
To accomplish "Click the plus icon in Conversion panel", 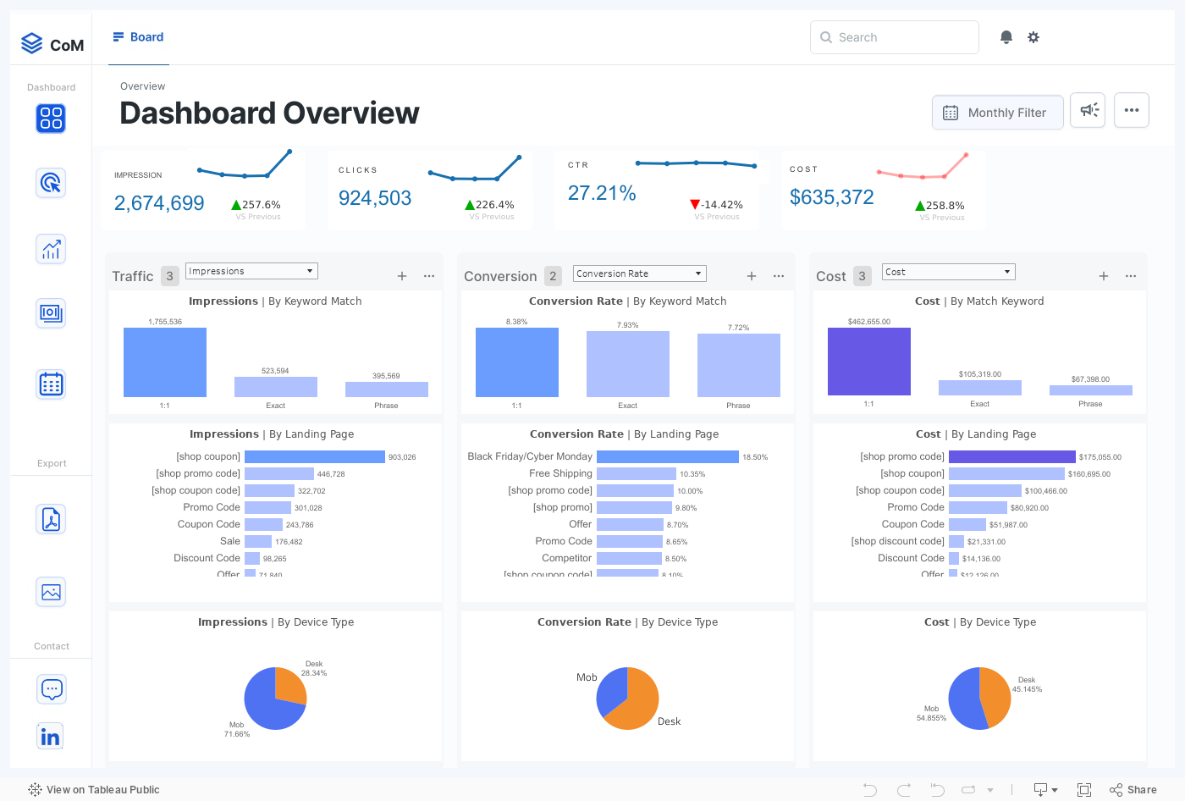I will [x=752, y=276].
